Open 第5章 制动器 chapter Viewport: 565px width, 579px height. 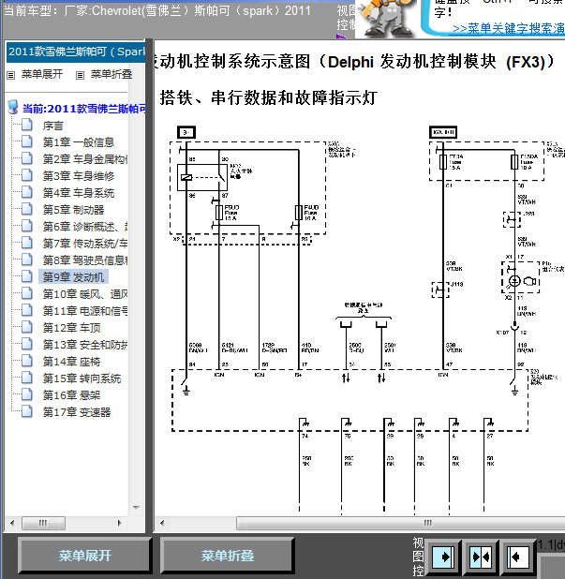(73, 210)
